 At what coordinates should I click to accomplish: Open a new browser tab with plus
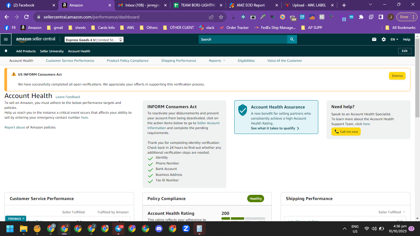(x=344, y=5)
